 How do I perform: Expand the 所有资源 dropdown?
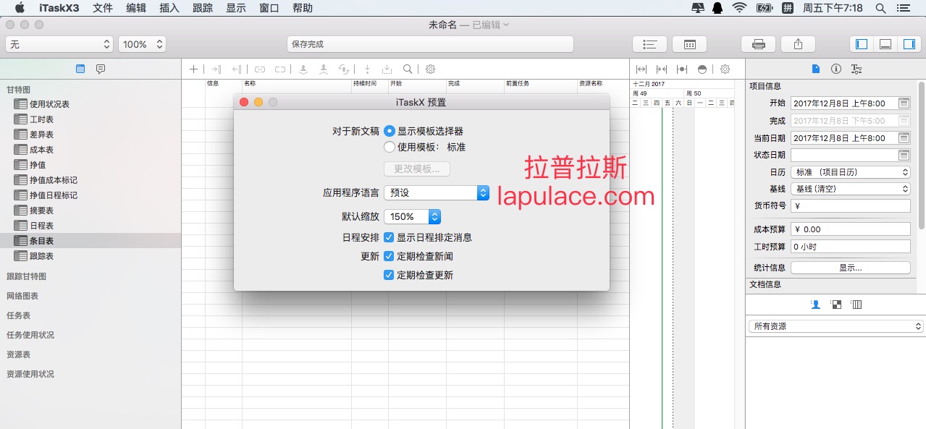tap(836, 326)
